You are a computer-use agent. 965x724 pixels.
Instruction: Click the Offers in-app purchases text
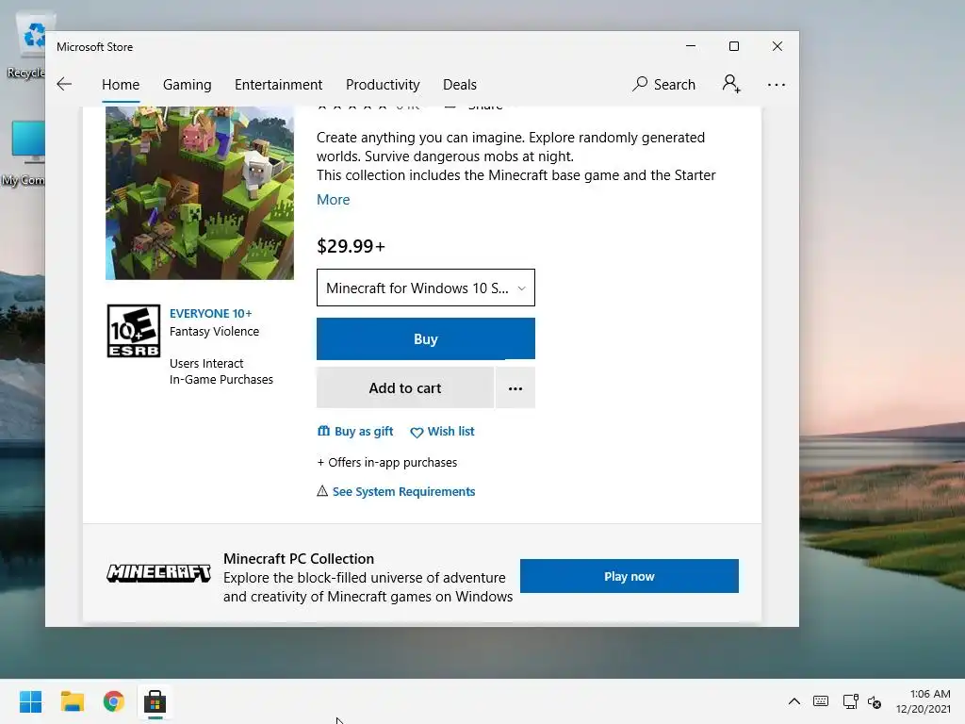(387, 462)
